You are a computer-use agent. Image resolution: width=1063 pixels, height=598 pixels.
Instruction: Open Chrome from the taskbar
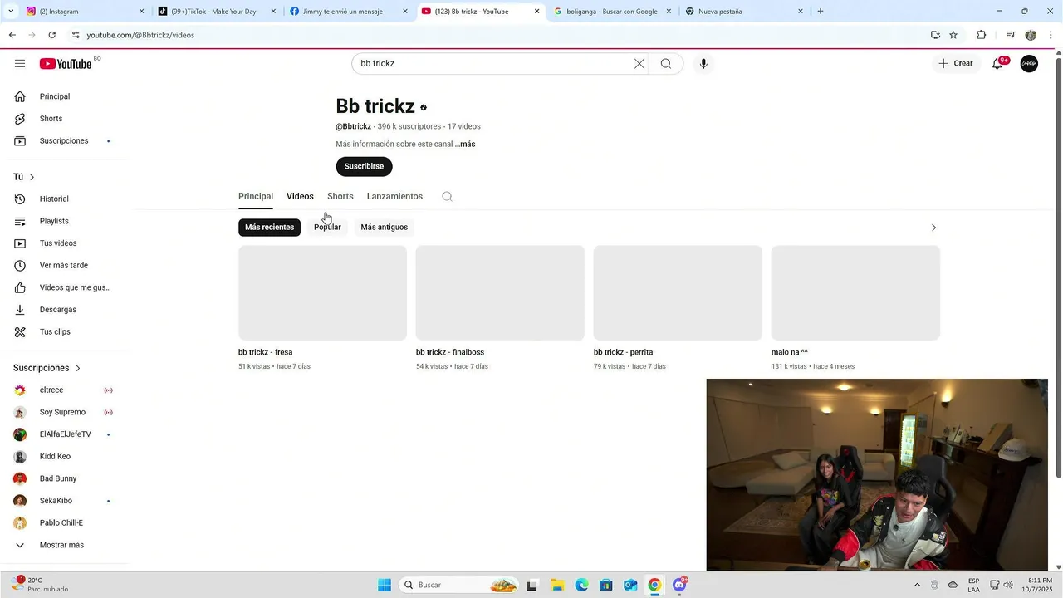pos(654,585)
